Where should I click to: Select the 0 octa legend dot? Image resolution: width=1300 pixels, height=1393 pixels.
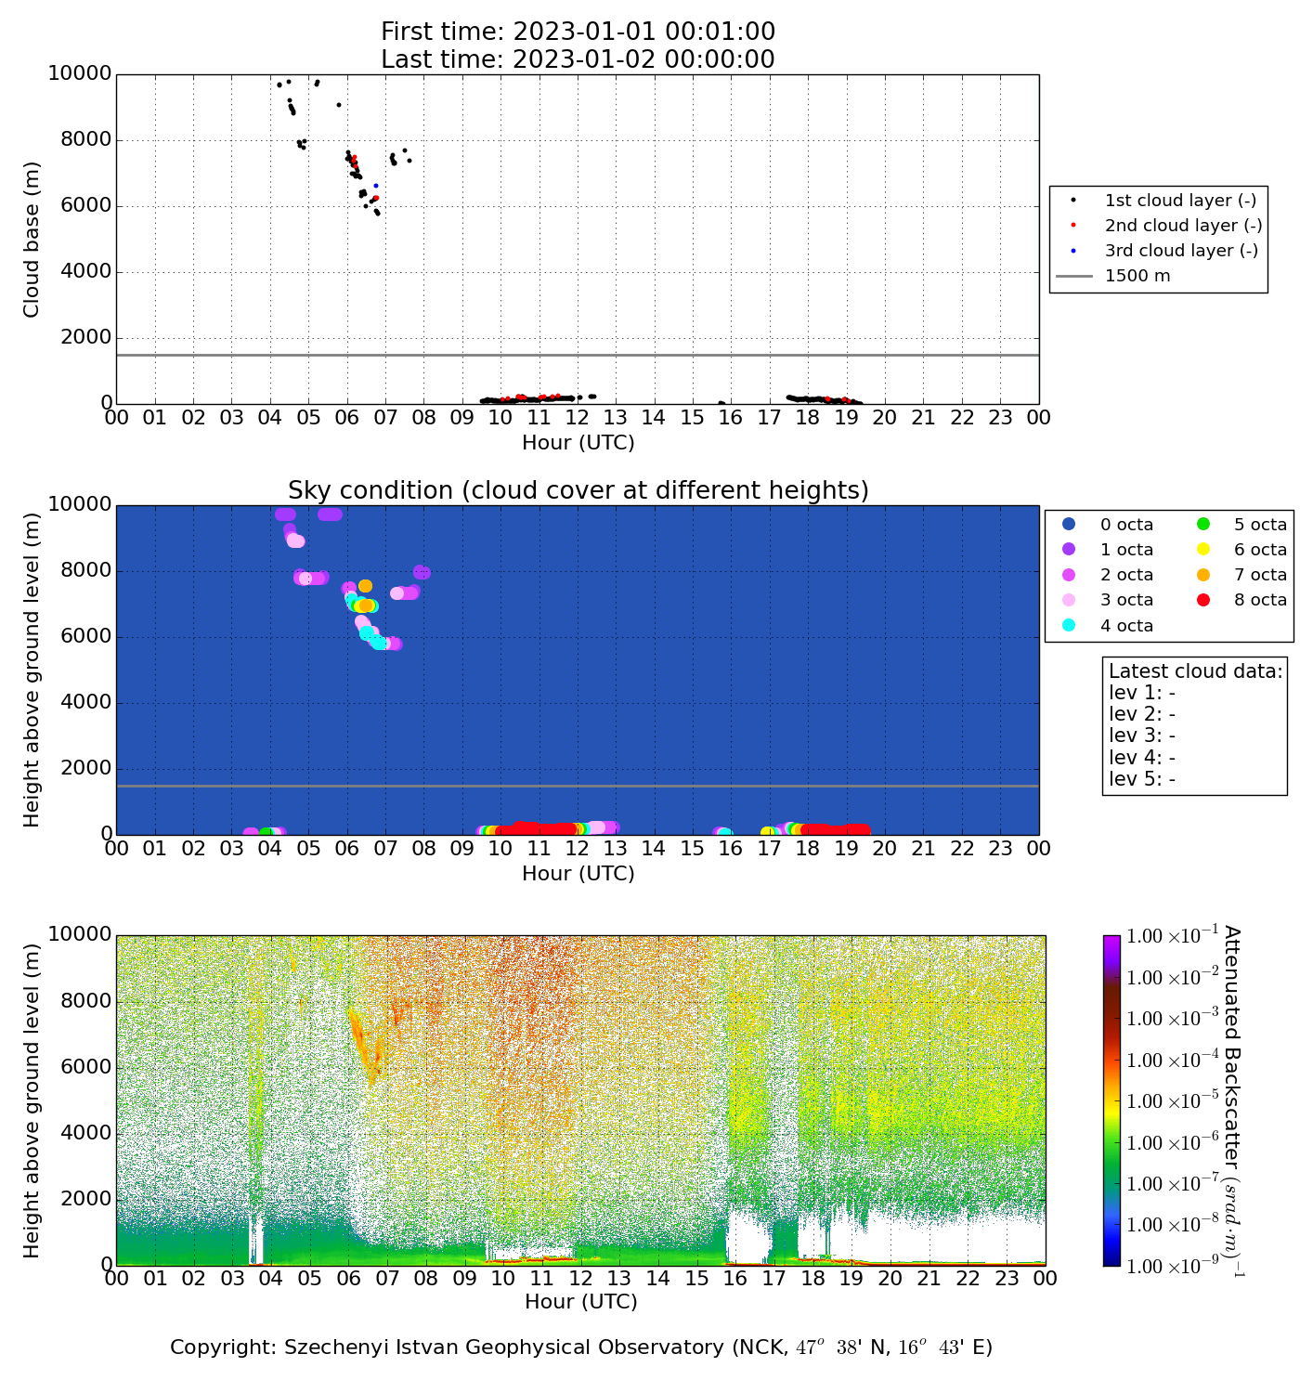pos(1069,525)
